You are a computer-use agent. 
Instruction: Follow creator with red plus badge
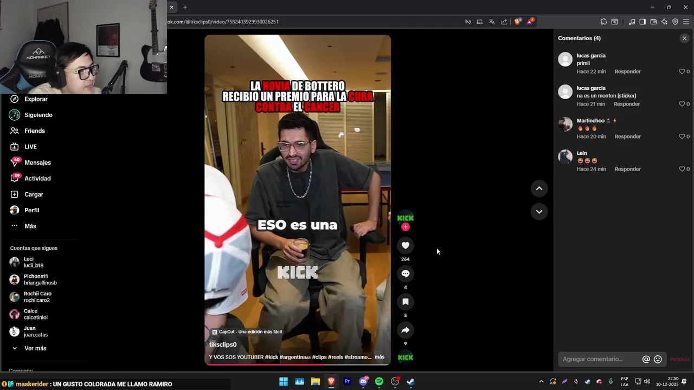(405, 227)
